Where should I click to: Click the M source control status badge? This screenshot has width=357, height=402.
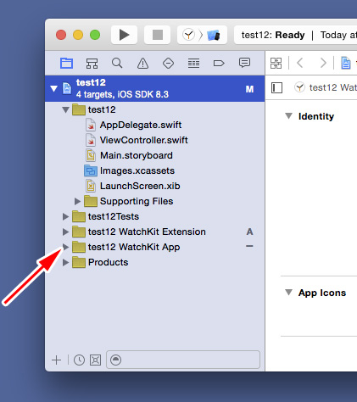pyautogui.click(x=249, y=89)
